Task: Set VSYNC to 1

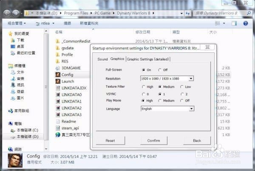Action: (160, 94)
